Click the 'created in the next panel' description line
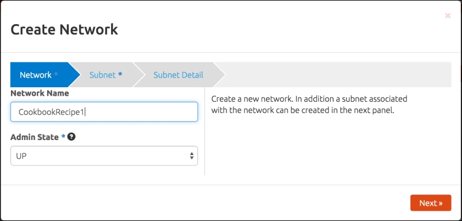Viewport: 462px width, 221px height. coord(302,111)
